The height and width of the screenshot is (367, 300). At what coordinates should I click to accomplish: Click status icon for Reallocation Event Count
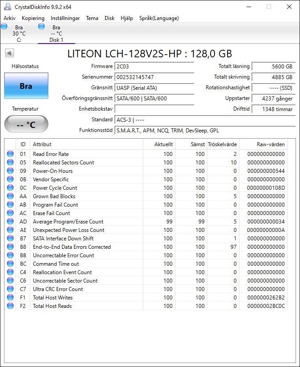pyautogui.click(x=10, y=272)
